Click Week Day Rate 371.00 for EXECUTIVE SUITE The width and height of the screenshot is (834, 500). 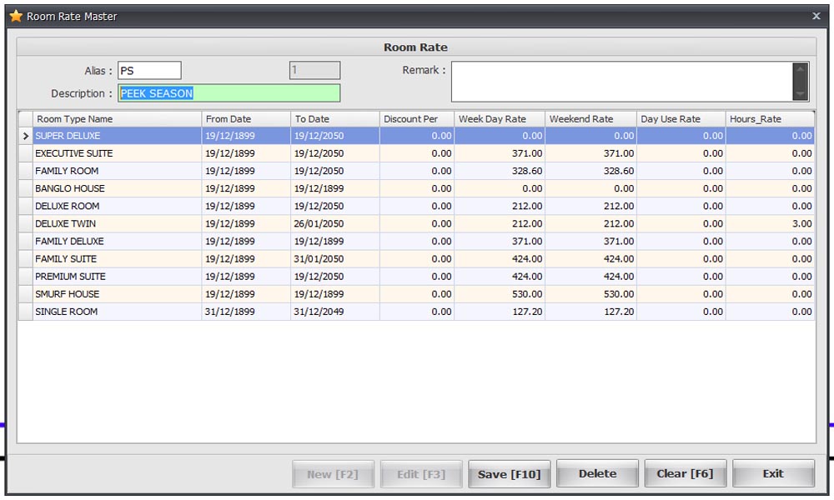tap(500, 153)
